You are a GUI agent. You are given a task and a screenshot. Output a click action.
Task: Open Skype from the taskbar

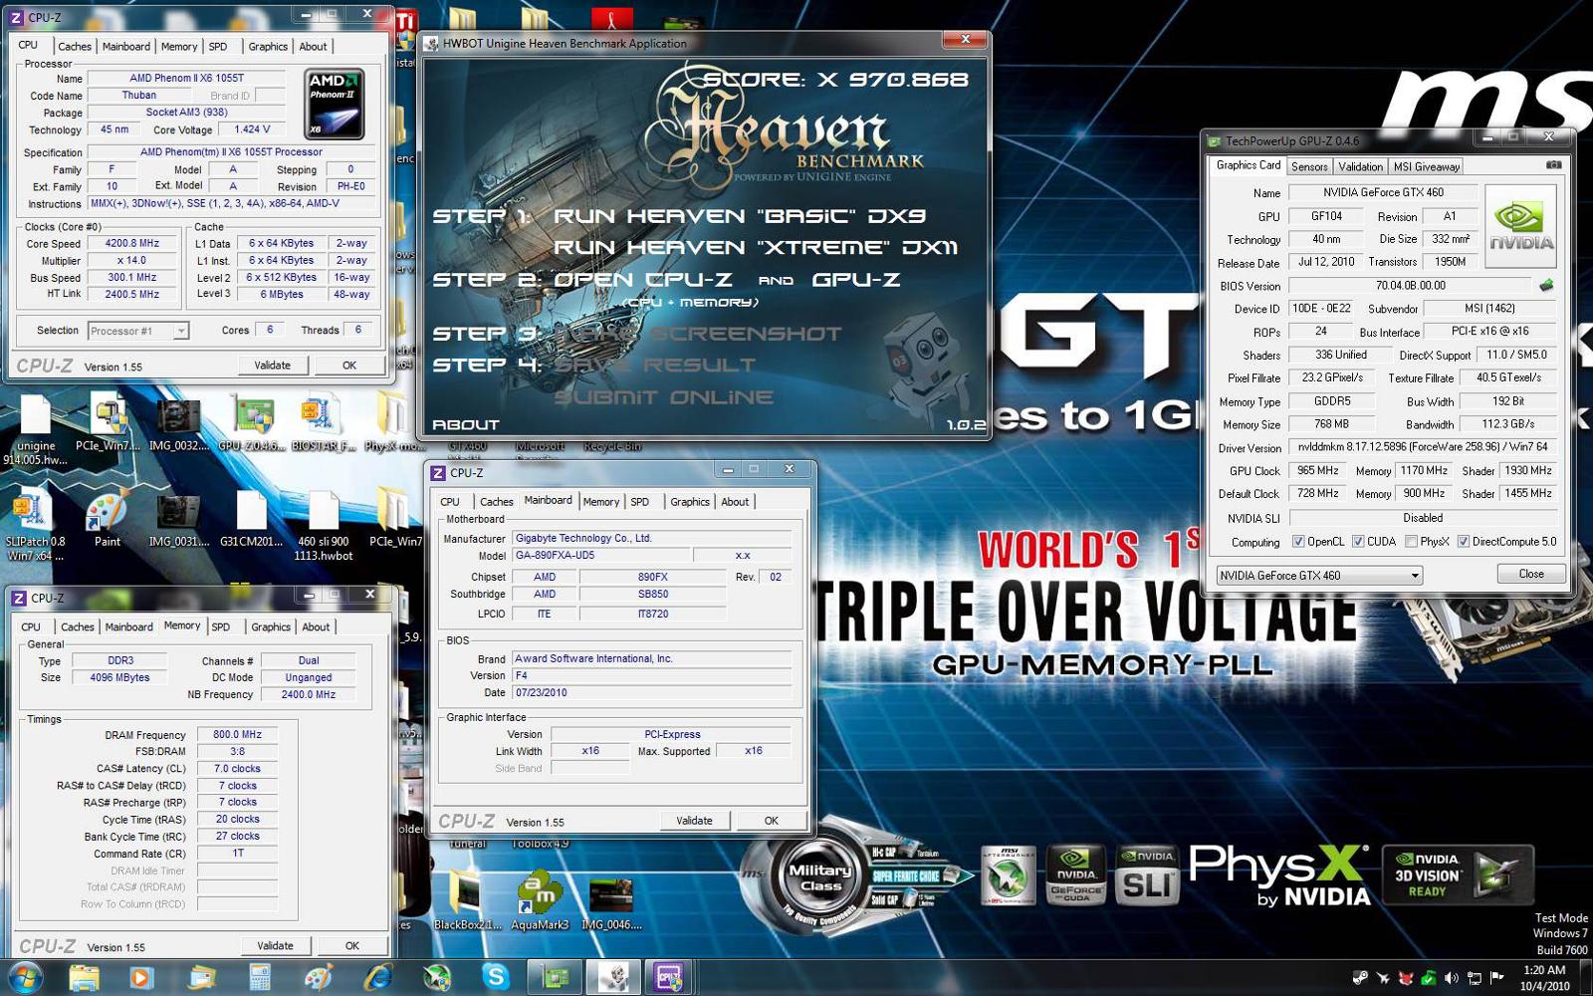click(x=495, y=978)
